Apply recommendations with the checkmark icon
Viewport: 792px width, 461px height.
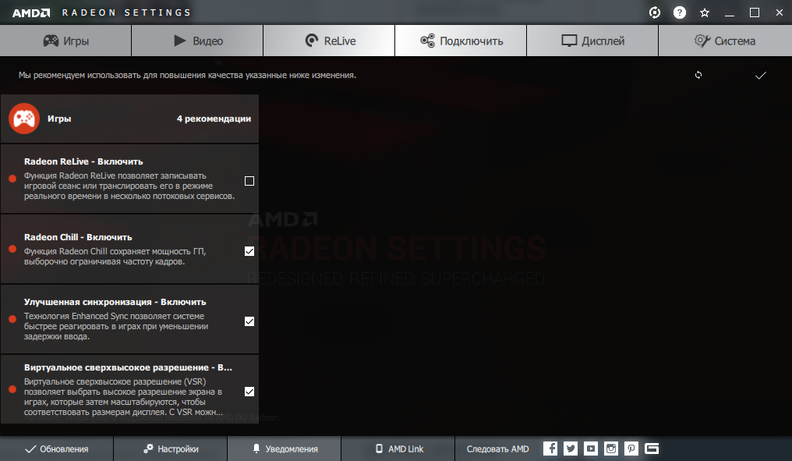[x=761, y=76]
